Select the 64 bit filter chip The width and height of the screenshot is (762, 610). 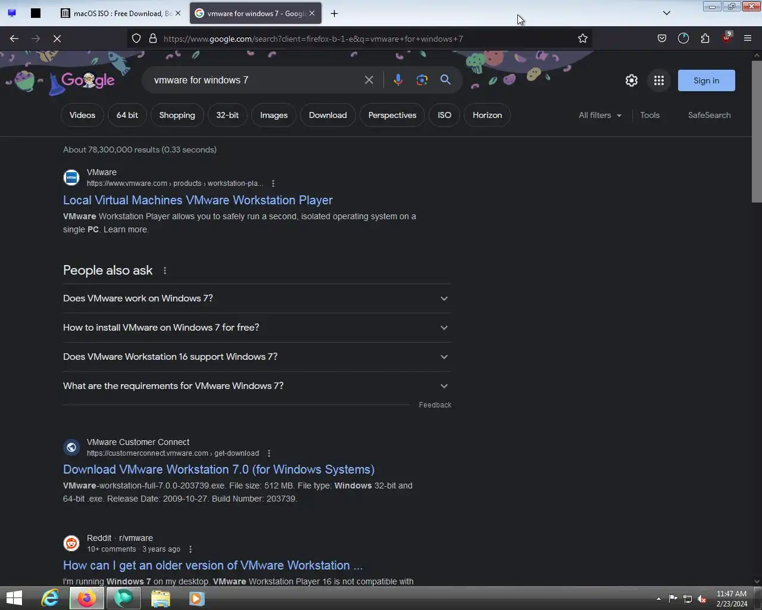(127, 115)
